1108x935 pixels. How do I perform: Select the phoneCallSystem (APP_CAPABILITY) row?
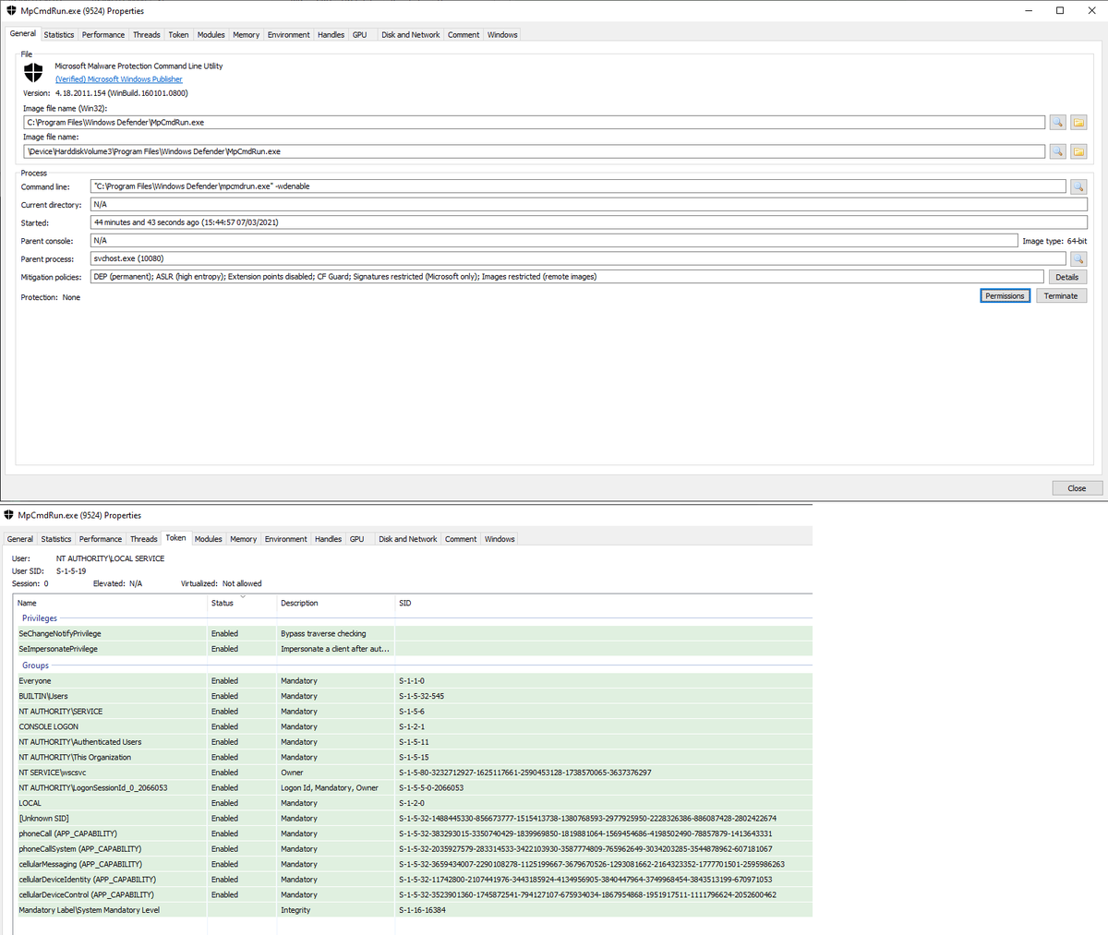[413, 848]
